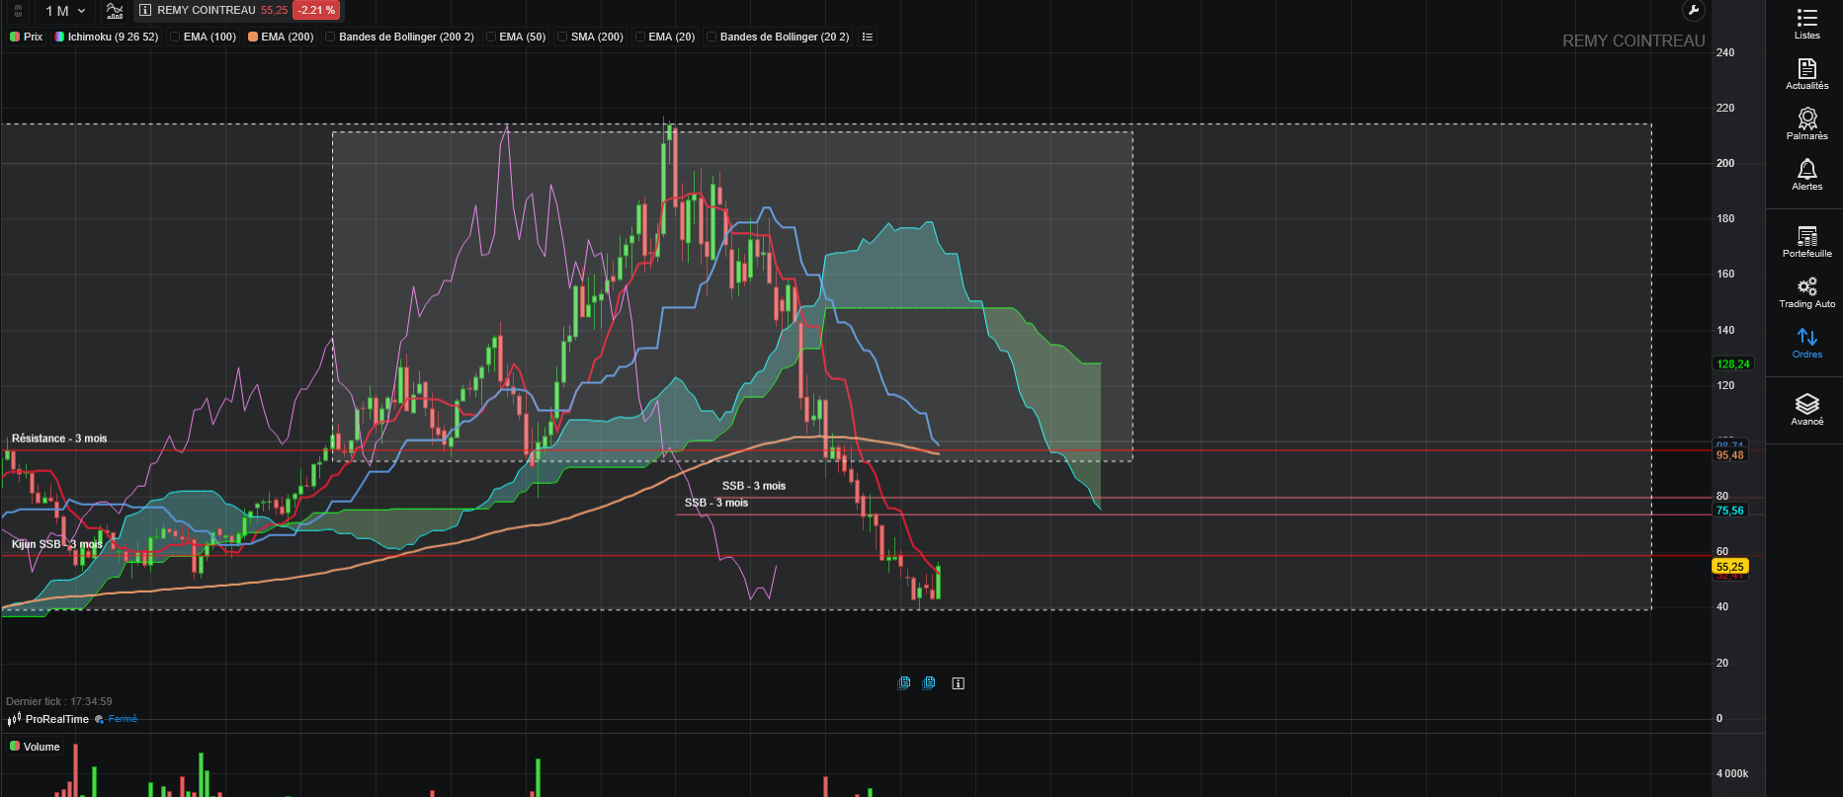Viewport: 1843px width, 797px height.
Task: Open the Trading Auto gears panel
Action: point(1806,292)
